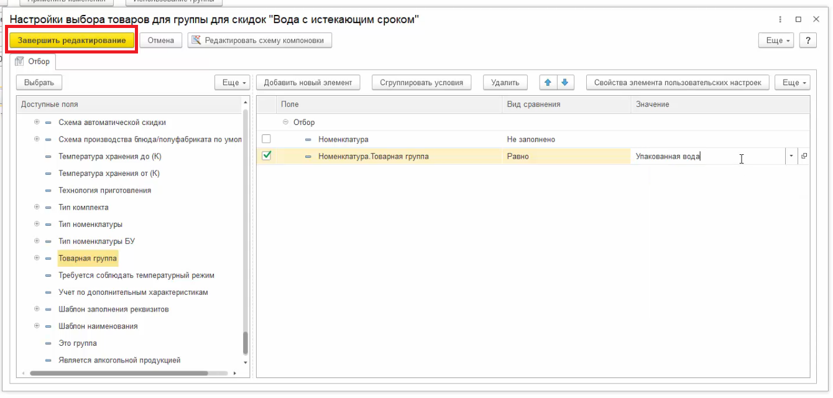
Task: Expand the Шаблон наименования node
Action: 37,326
